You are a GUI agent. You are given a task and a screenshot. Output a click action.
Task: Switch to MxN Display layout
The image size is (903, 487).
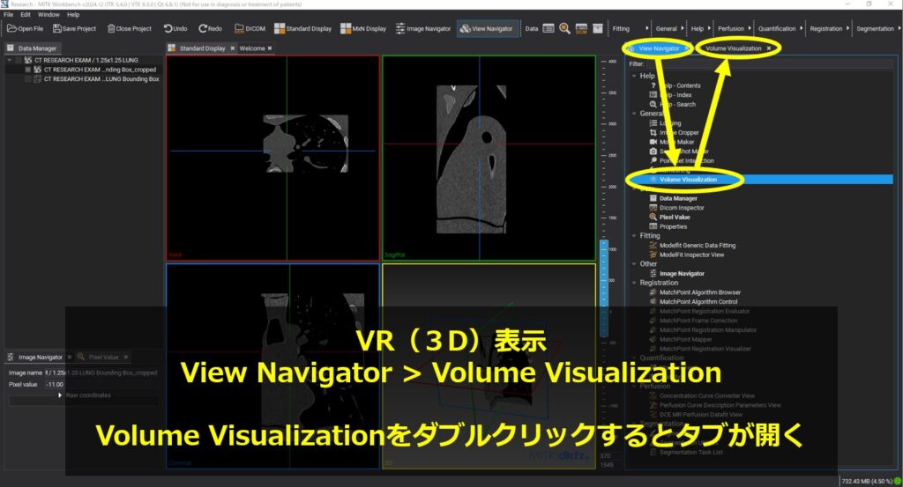(363, 29)
